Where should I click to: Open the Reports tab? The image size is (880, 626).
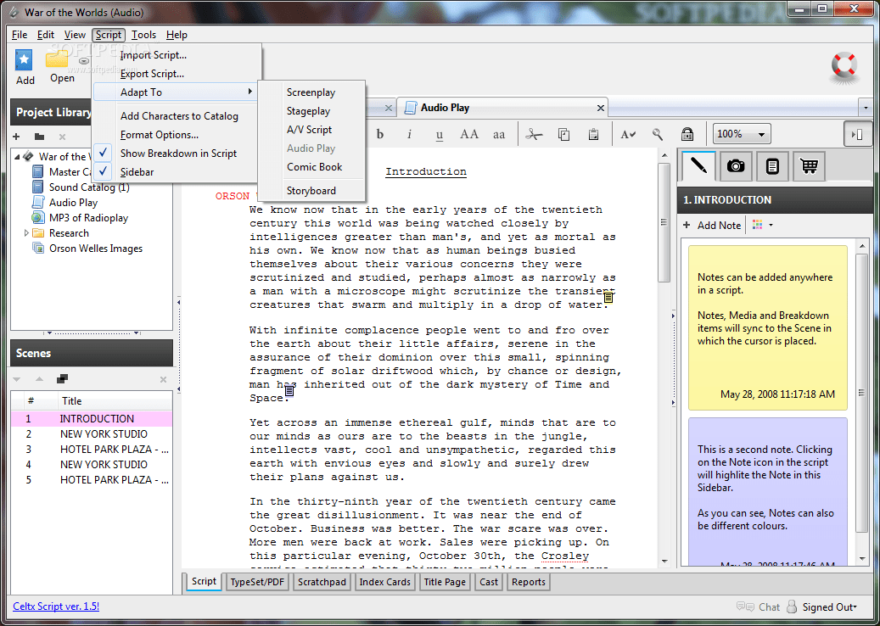pyautogui.click(x=528, y=582)
